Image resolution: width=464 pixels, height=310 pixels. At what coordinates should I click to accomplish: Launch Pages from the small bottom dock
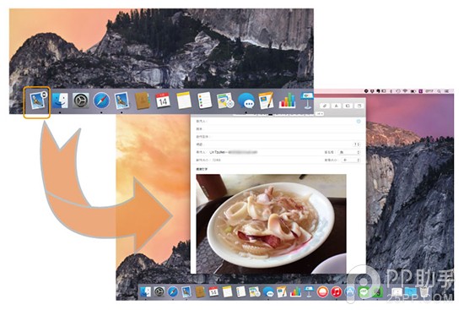click(282, 292)
